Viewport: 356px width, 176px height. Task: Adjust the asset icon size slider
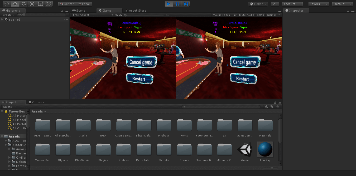[x=271, y=168]
